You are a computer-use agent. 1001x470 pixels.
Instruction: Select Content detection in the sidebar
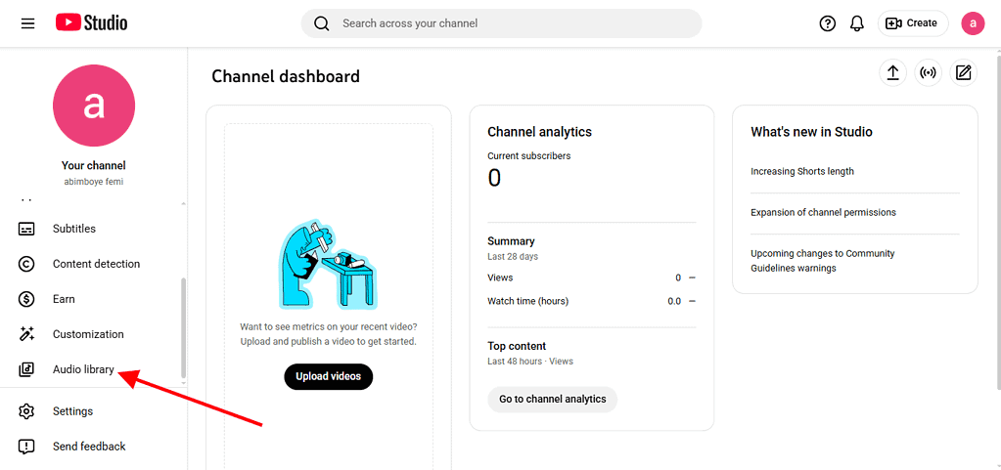click(x=96, y=264)
